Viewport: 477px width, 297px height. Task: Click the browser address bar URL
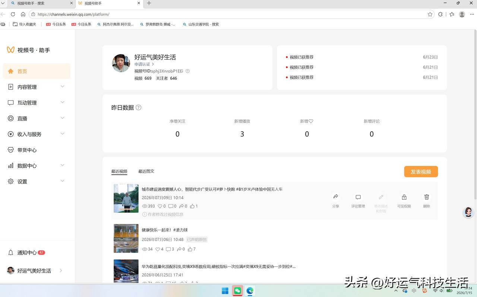pos(73,14)
